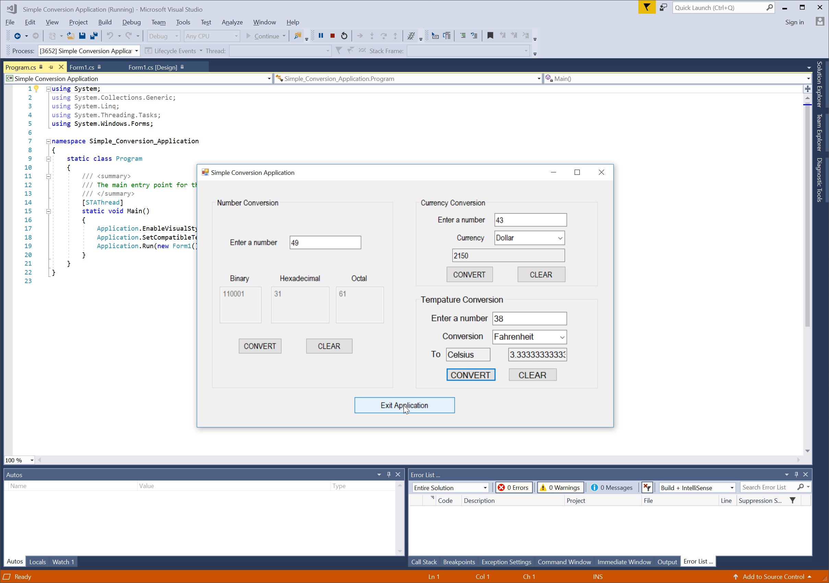Click the feedback icon beside Quick Launch
This screenshot has width=829, height=583.
(663, 7)
